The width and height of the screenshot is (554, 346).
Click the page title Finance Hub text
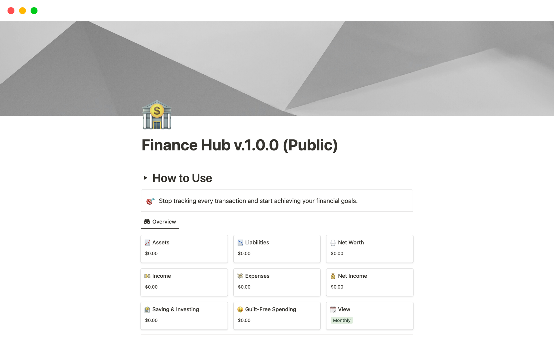click(x=240, y=145)
